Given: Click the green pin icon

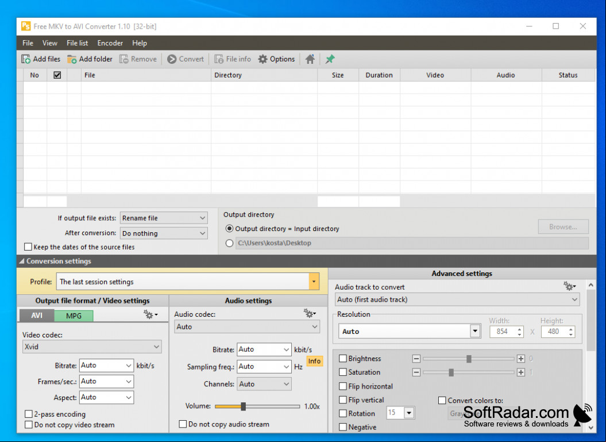Looking at the screenshot, I should tap(330, 59).
